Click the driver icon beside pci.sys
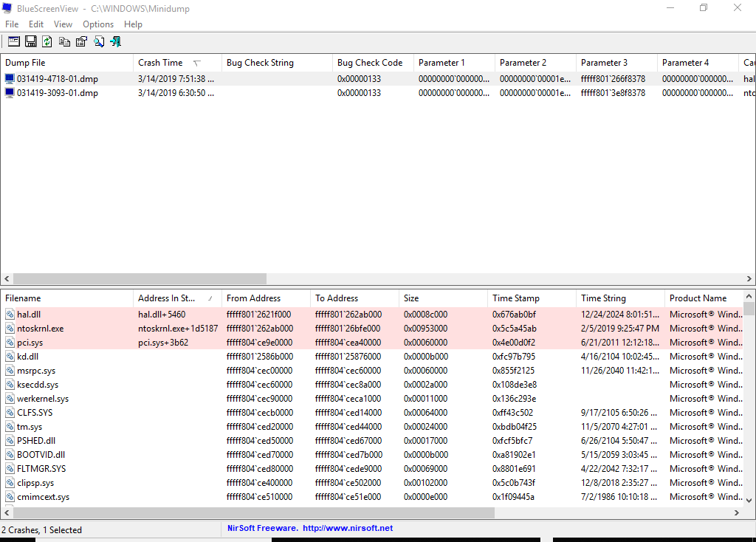 pyautogui.click(x=10, y=343)
